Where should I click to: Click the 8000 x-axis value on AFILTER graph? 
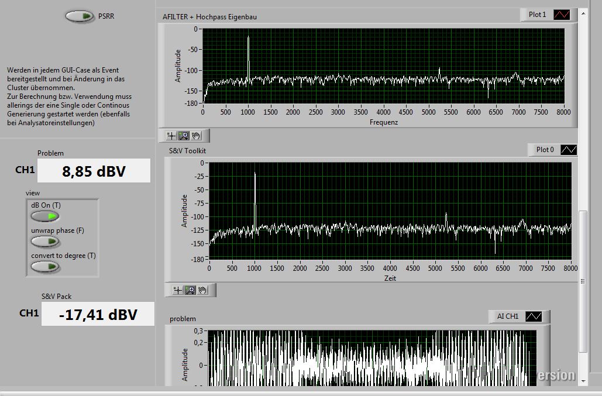tap(563, 112)
